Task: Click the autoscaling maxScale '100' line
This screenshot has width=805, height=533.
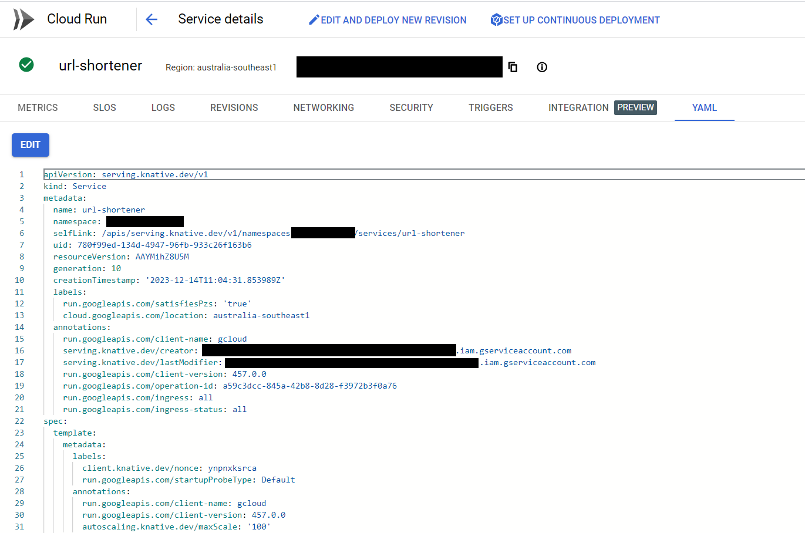Action: [177, 527]
